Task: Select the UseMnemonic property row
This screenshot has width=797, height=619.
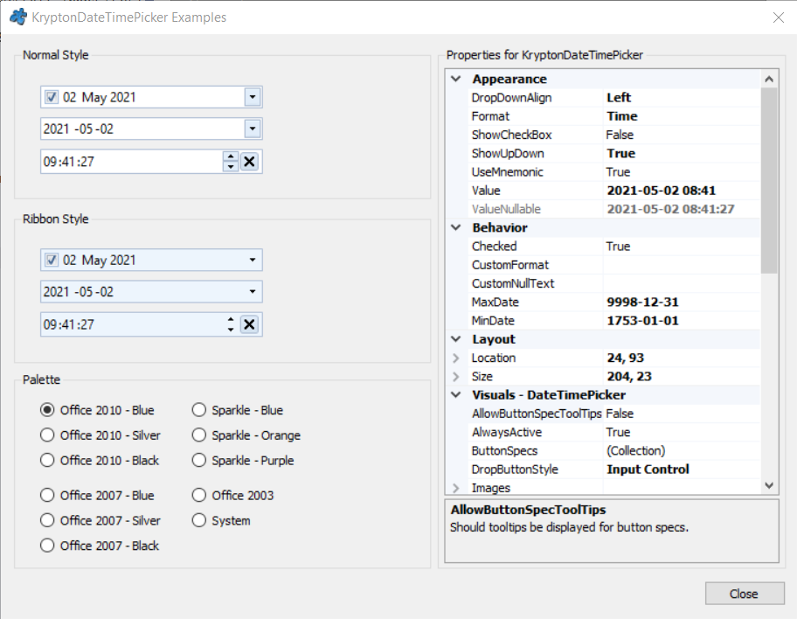Action: click(x=614, y=172)
